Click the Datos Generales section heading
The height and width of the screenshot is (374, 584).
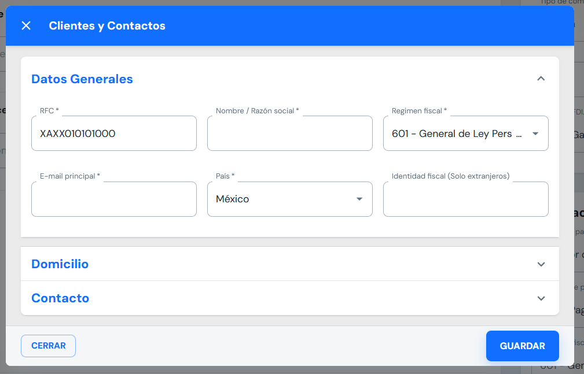click(x=82, y=79)
